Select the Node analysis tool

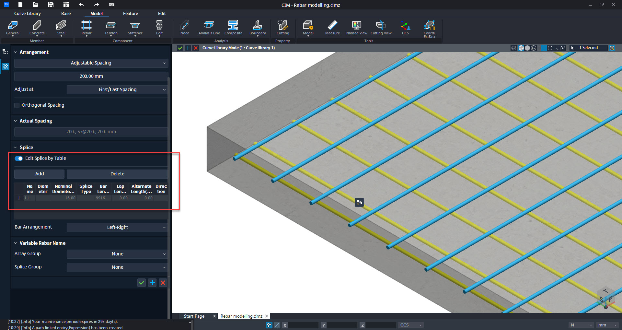click(x=185, y=28)
